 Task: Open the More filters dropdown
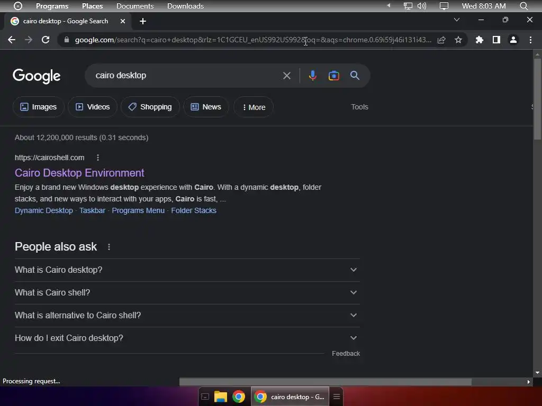pyautogui.click(x=254, y=107)
